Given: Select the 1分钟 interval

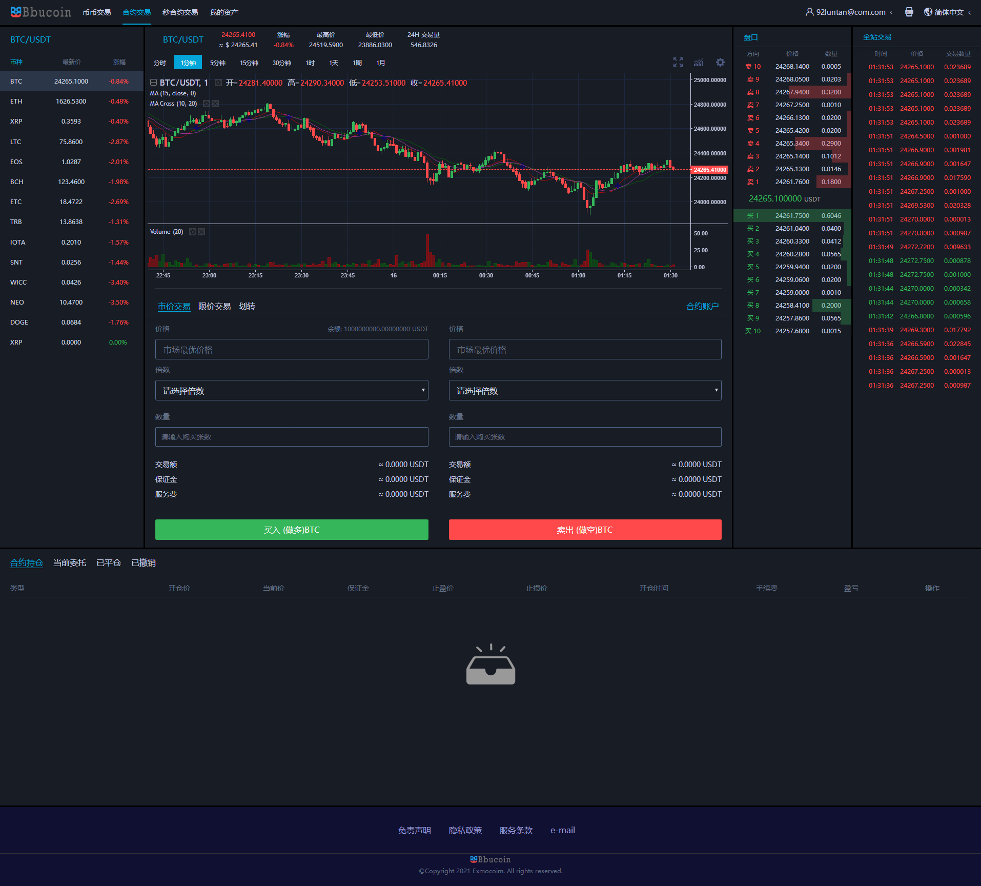Looking at the screenshot, I should tap(188, 63).
